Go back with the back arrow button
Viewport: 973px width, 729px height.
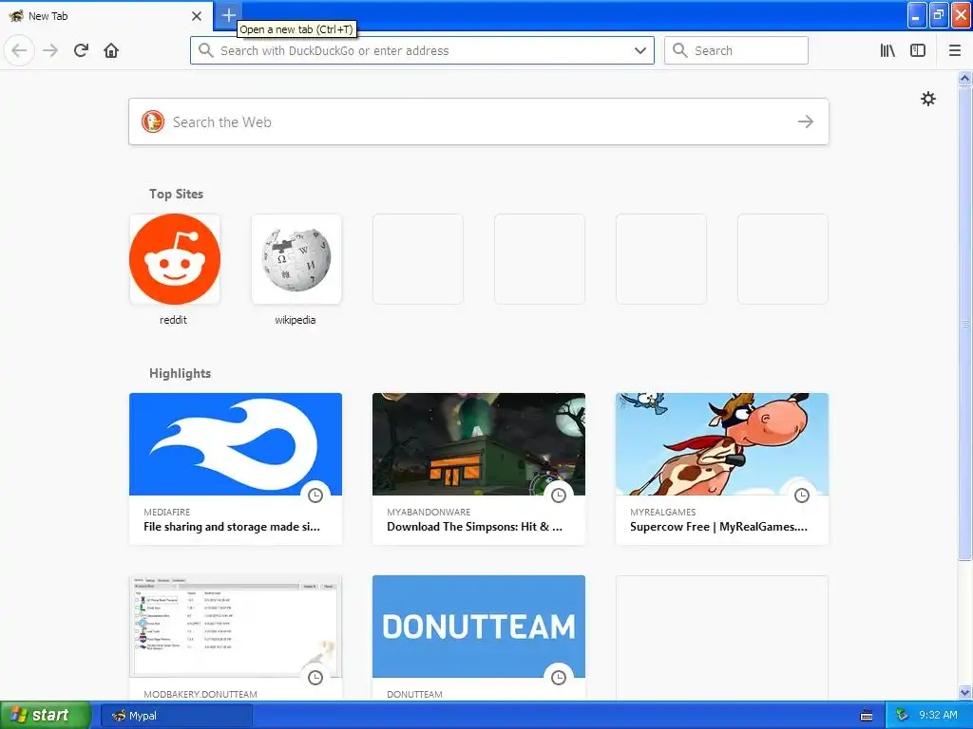pos(19,50)
